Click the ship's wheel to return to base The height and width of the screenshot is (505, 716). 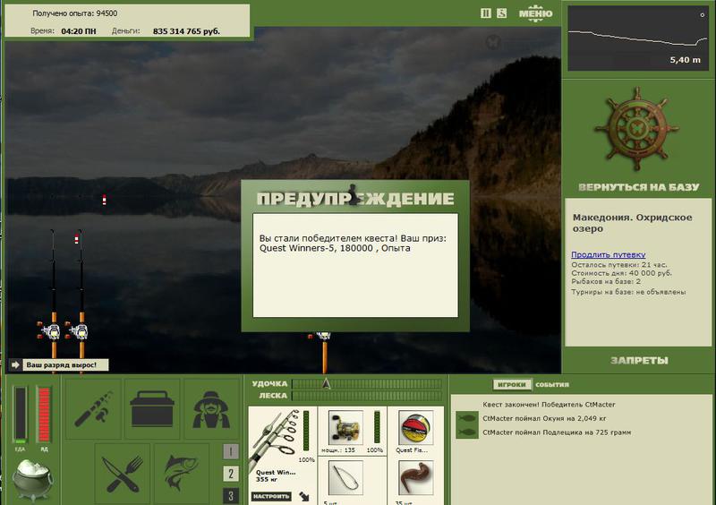(x=637, y=129)
